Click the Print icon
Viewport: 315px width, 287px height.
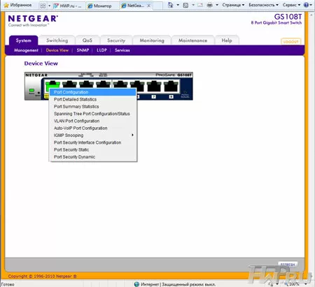coord(210,5)
